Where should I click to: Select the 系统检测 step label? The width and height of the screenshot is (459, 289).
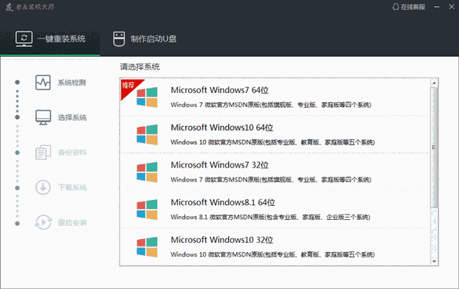click(x=71, y=83)
